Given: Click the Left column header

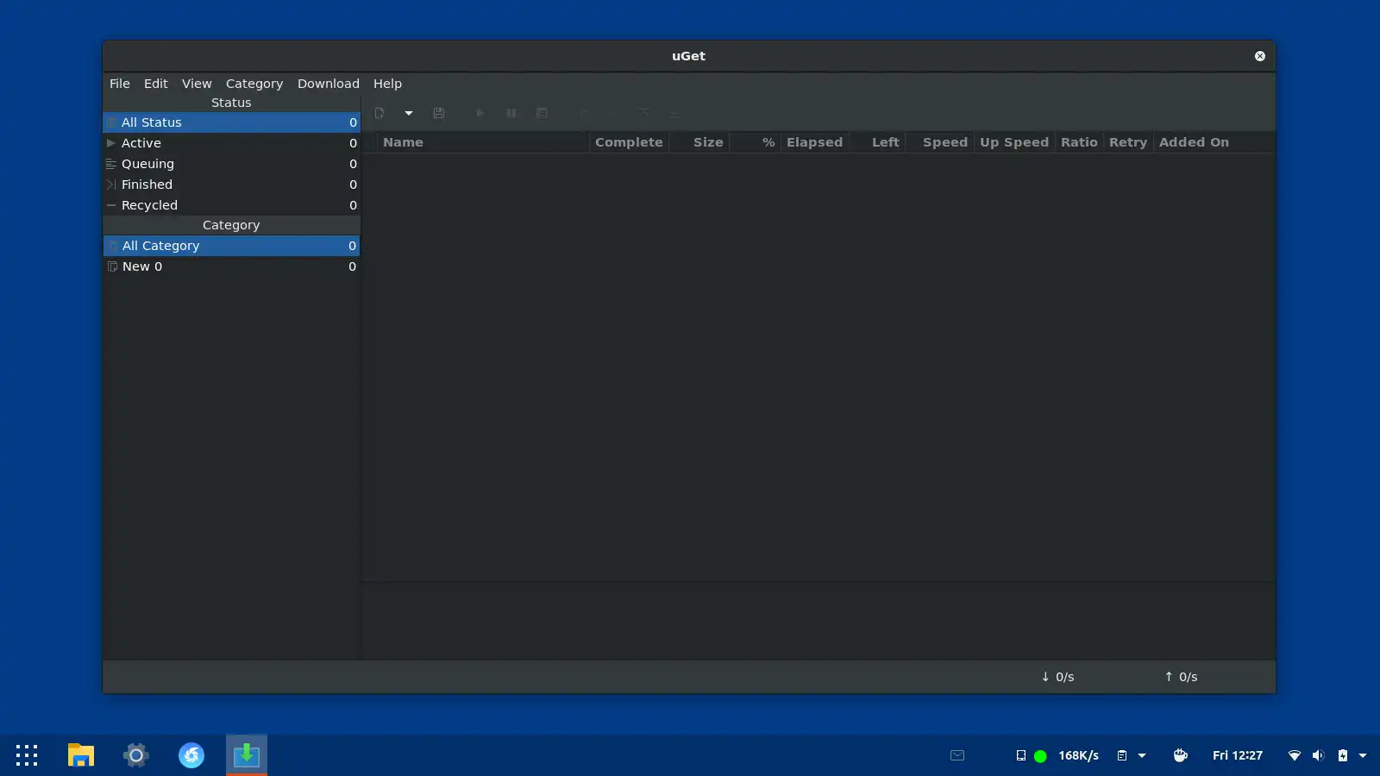Looking at the screenshot, I should point(877,142).
